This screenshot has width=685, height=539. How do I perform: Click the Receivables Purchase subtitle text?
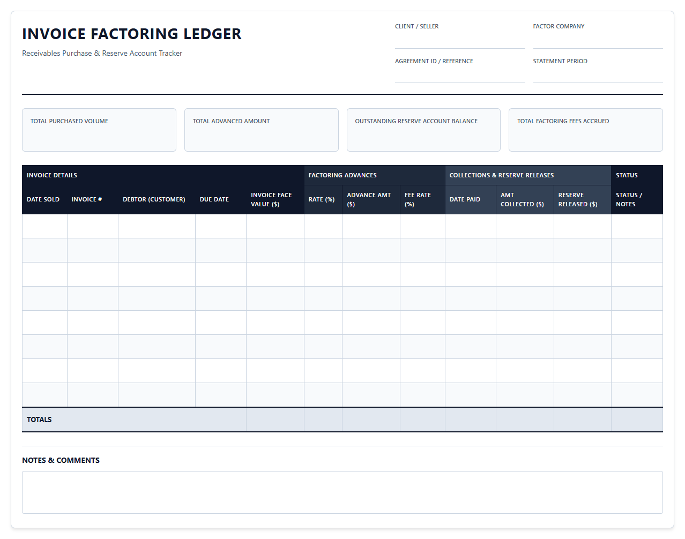102,53
